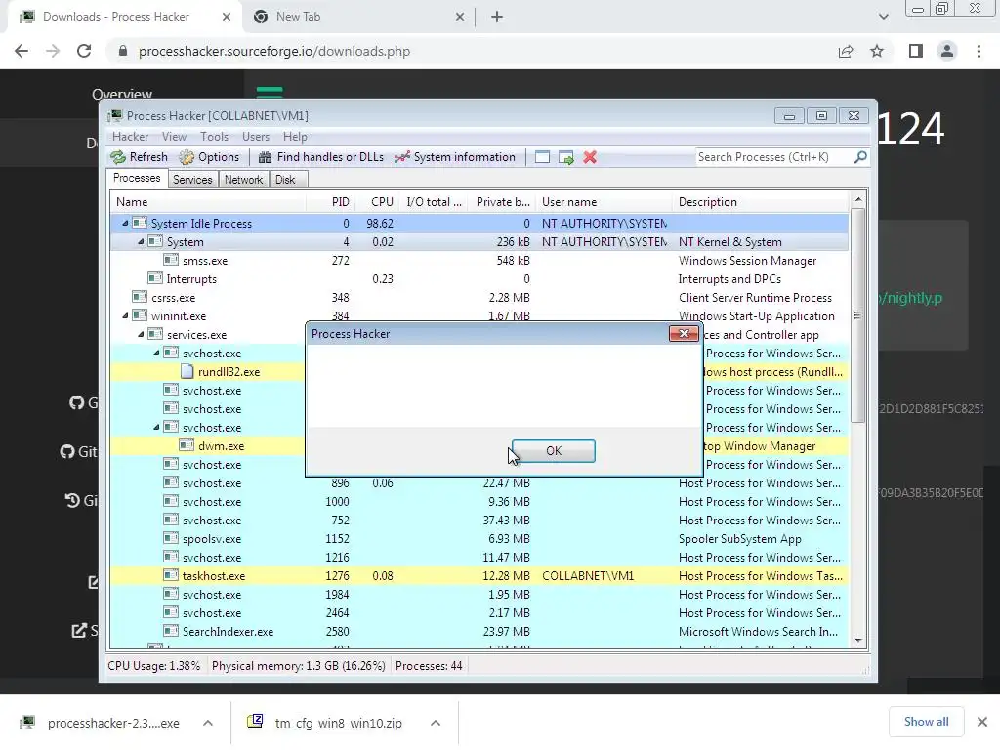This screenshot has width=1000, height=750.
Task: Select the taskhost.exe process
Action: pyautogui.click(x=479, y=576)
